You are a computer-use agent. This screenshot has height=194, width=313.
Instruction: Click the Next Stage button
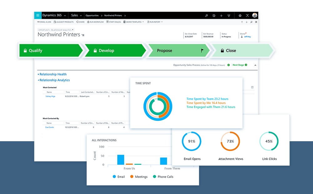coord(240,65)
